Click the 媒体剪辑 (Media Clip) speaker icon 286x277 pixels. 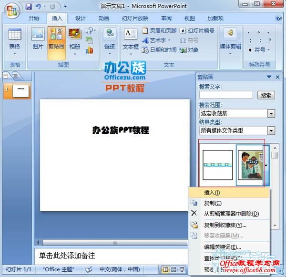pyautogui.click(x=230, y=34)
